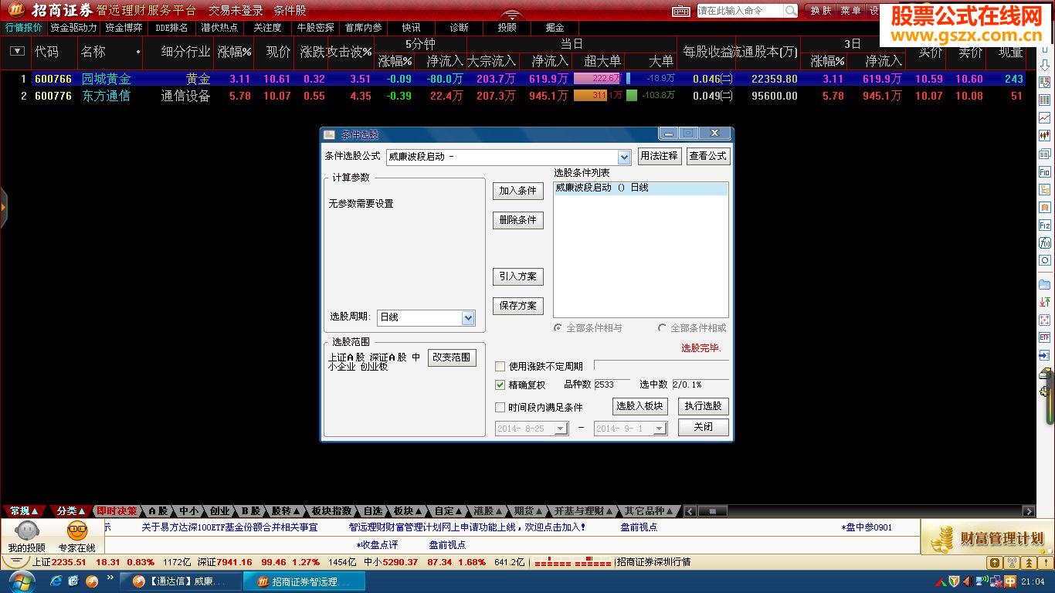Screen dimensions: 1055x593
Task: Switch to the DDE排名 tab
Action: click(171, 28)
